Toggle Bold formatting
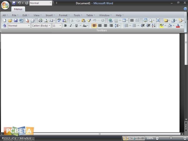This screenshot has height=141, width=188. click(x=65, y=26)
